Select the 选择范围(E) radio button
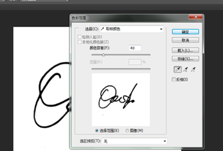 (97, 130)
